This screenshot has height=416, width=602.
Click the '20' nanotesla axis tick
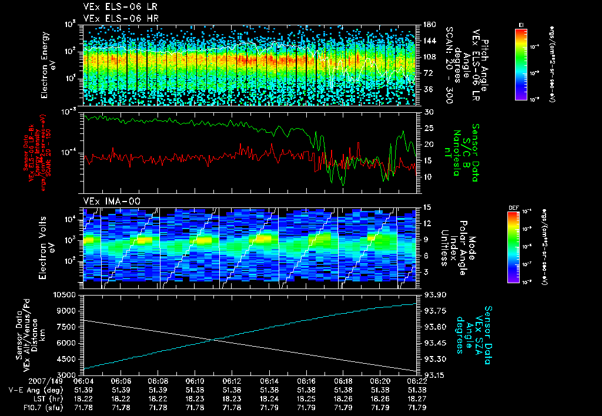click(x=429, y=145)
